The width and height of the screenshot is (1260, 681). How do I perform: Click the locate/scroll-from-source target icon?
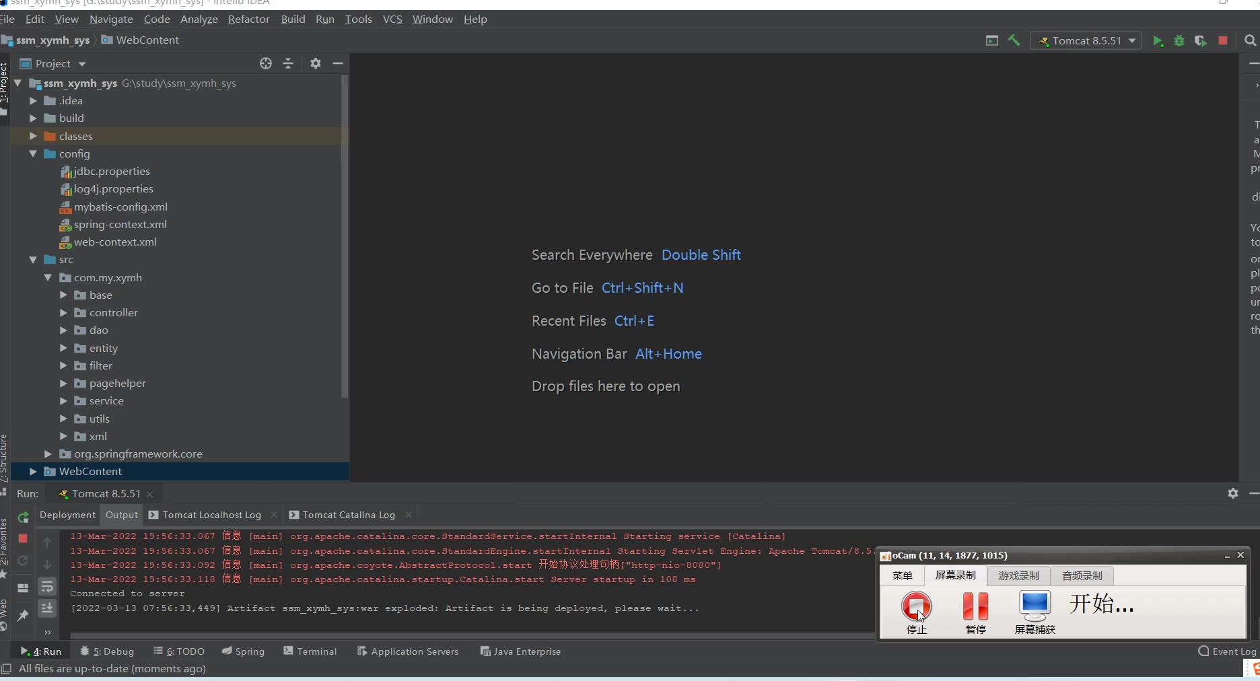point(266,63)
